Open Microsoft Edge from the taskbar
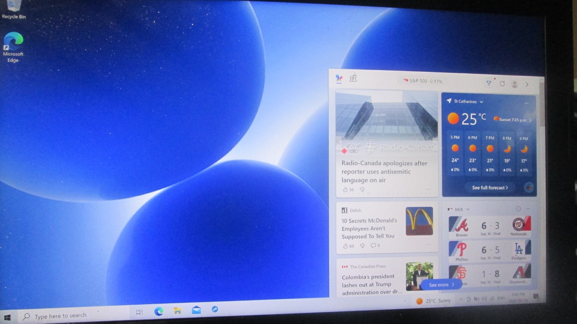577x324 pixels. (159, 311)
